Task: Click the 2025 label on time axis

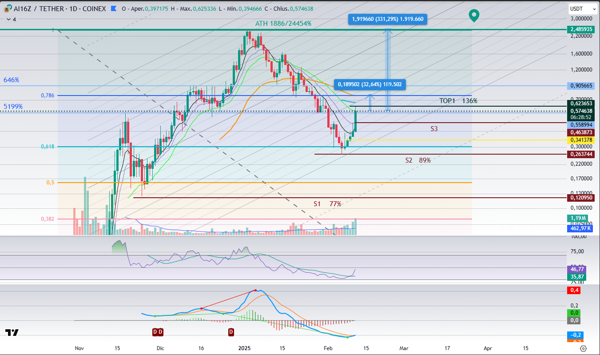Action: (x=244, y=348)
